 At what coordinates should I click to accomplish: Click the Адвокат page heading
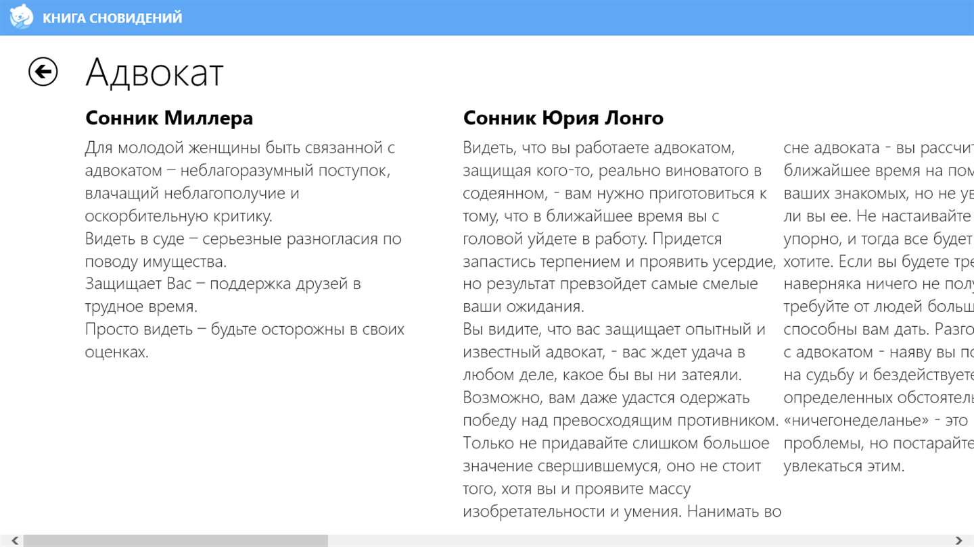tap(154, 72)
